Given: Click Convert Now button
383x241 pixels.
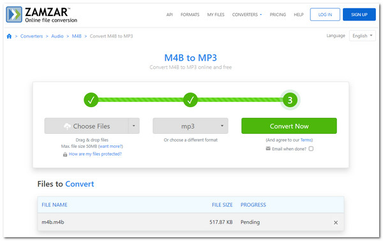Looking at the screenshot, I should pyautogui.click(x=289, y=126).
